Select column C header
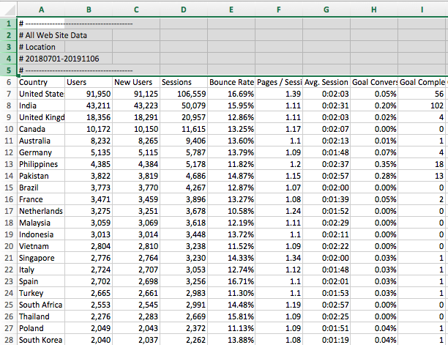 136,10
